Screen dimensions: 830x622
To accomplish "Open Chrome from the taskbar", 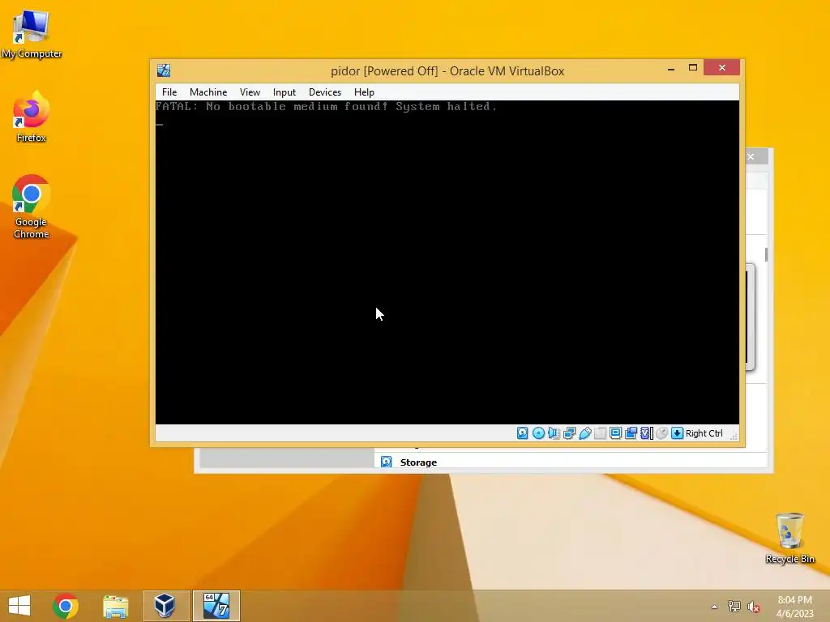I will tap(66, 606).
